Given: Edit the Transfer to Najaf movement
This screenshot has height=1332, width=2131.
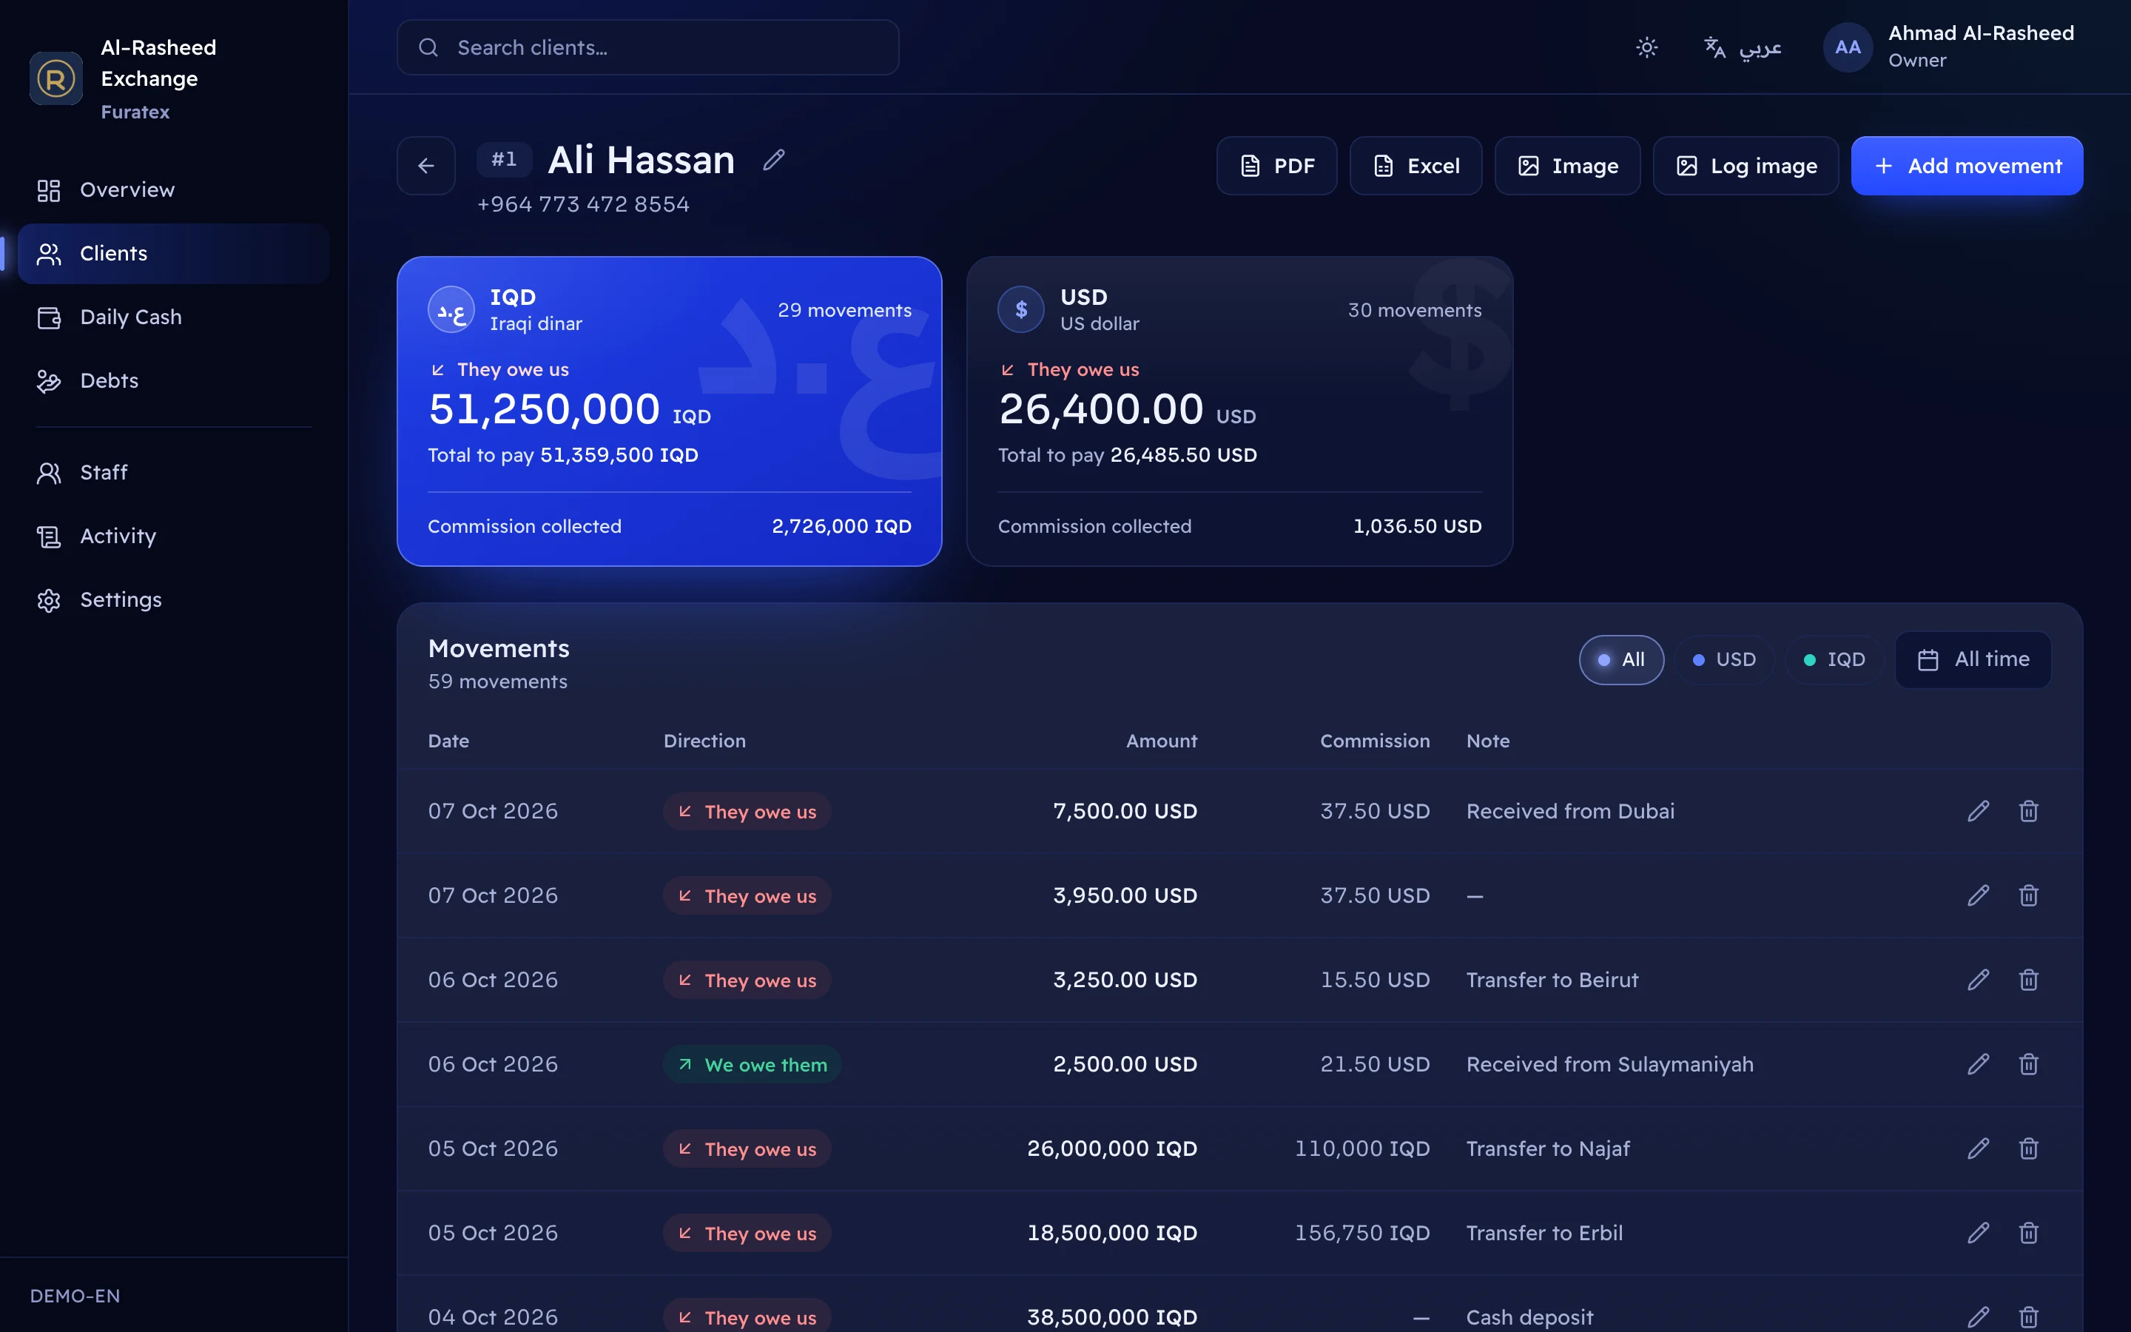Looking at the screenshot, I should [1979, 1148].
